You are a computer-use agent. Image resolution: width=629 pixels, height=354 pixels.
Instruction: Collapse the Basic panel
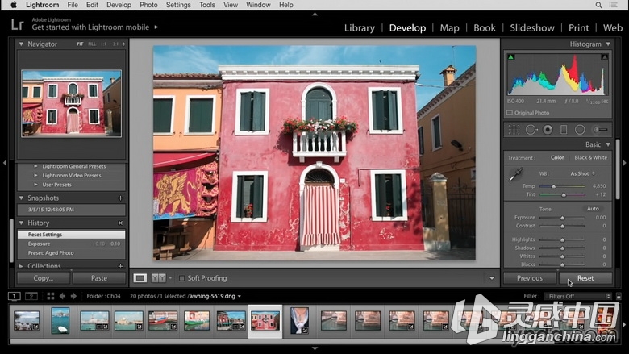pyautogui.click(x=608, y=144)
